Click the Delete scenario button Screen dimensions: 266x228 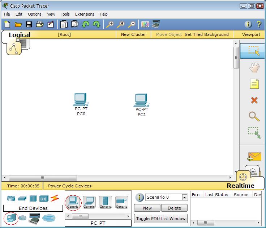point(174,208)
